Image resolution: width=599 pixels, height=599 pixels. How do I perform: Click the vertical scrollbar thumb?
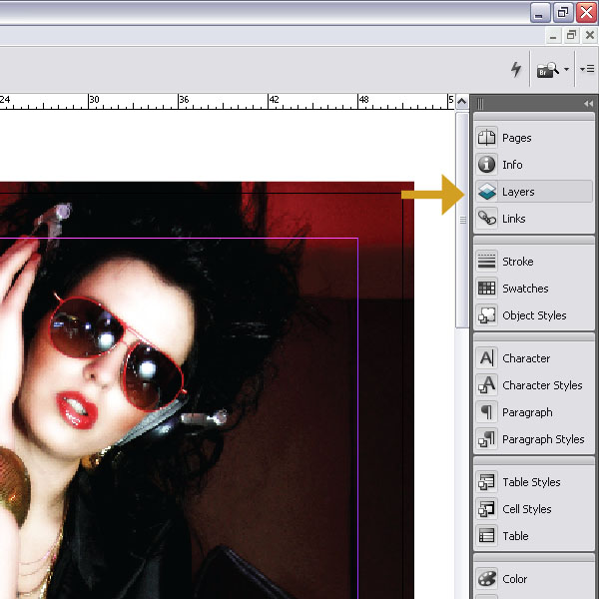point(462,220)
